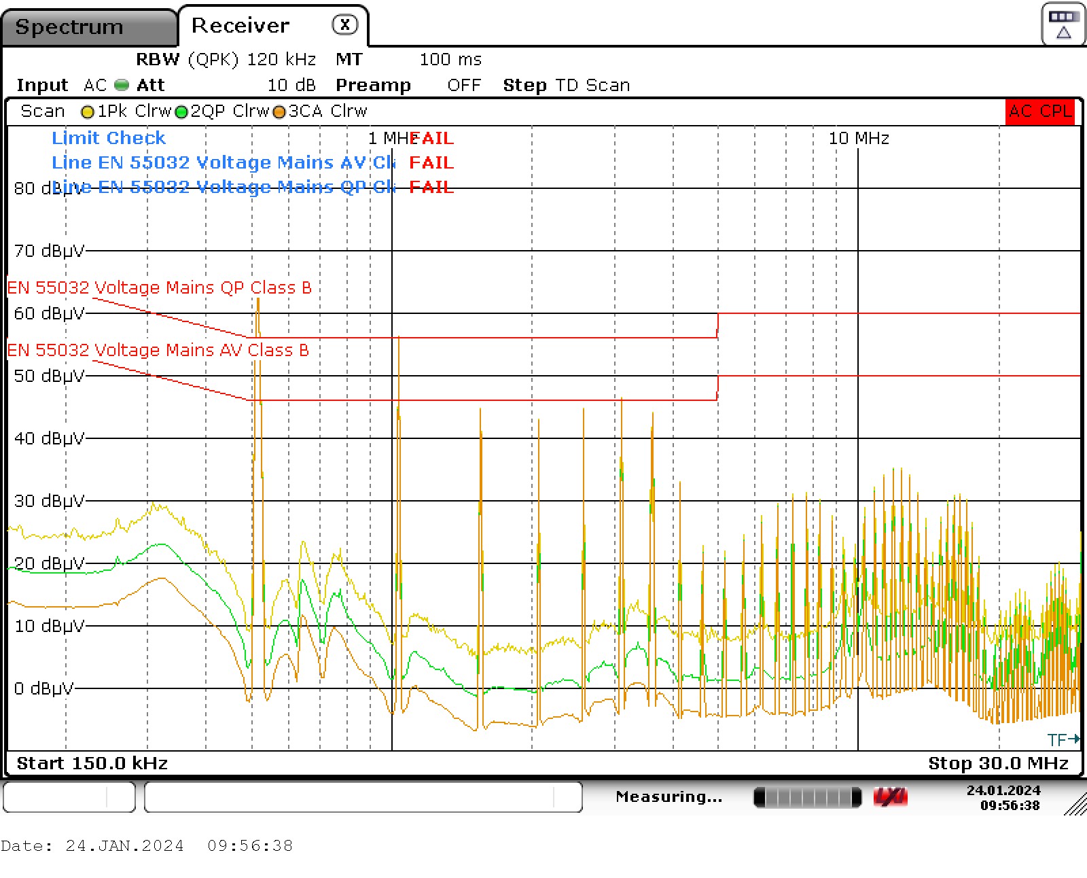The width and height of the screenshot is (1087, 878).
Task: Click the measuring progress bar
Action: (x=807, y=797)
